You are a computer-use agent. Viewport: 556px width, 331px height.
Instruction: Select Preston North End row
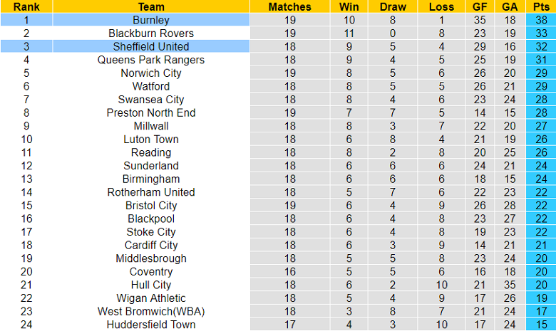click(x=151, y=112)
